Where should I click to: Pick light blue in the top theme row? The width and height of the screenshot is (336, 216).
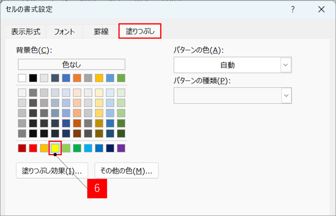coord(110,78)
